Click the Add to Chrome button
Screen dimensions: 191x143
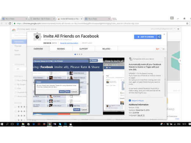coord(145,37)
